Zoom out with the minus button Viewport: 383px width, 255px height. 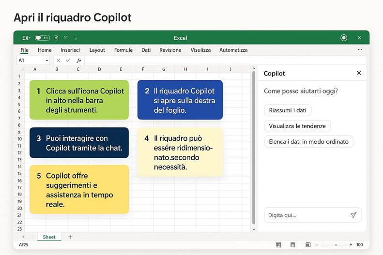317,245
